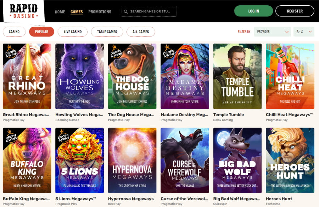The width and height of the screenshot is (319, 207).
Task: Click the Register button
Action: [x=295, y=11]
